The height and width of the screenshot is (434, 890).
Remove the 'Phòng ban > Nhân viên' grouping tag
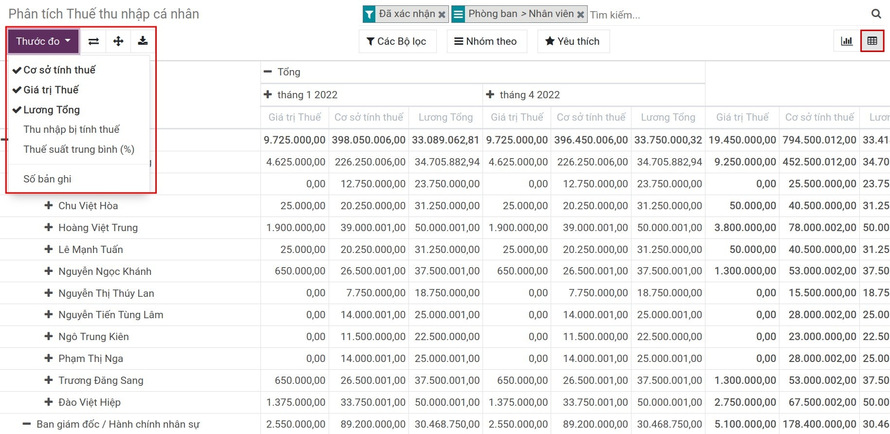pos(580,15)
